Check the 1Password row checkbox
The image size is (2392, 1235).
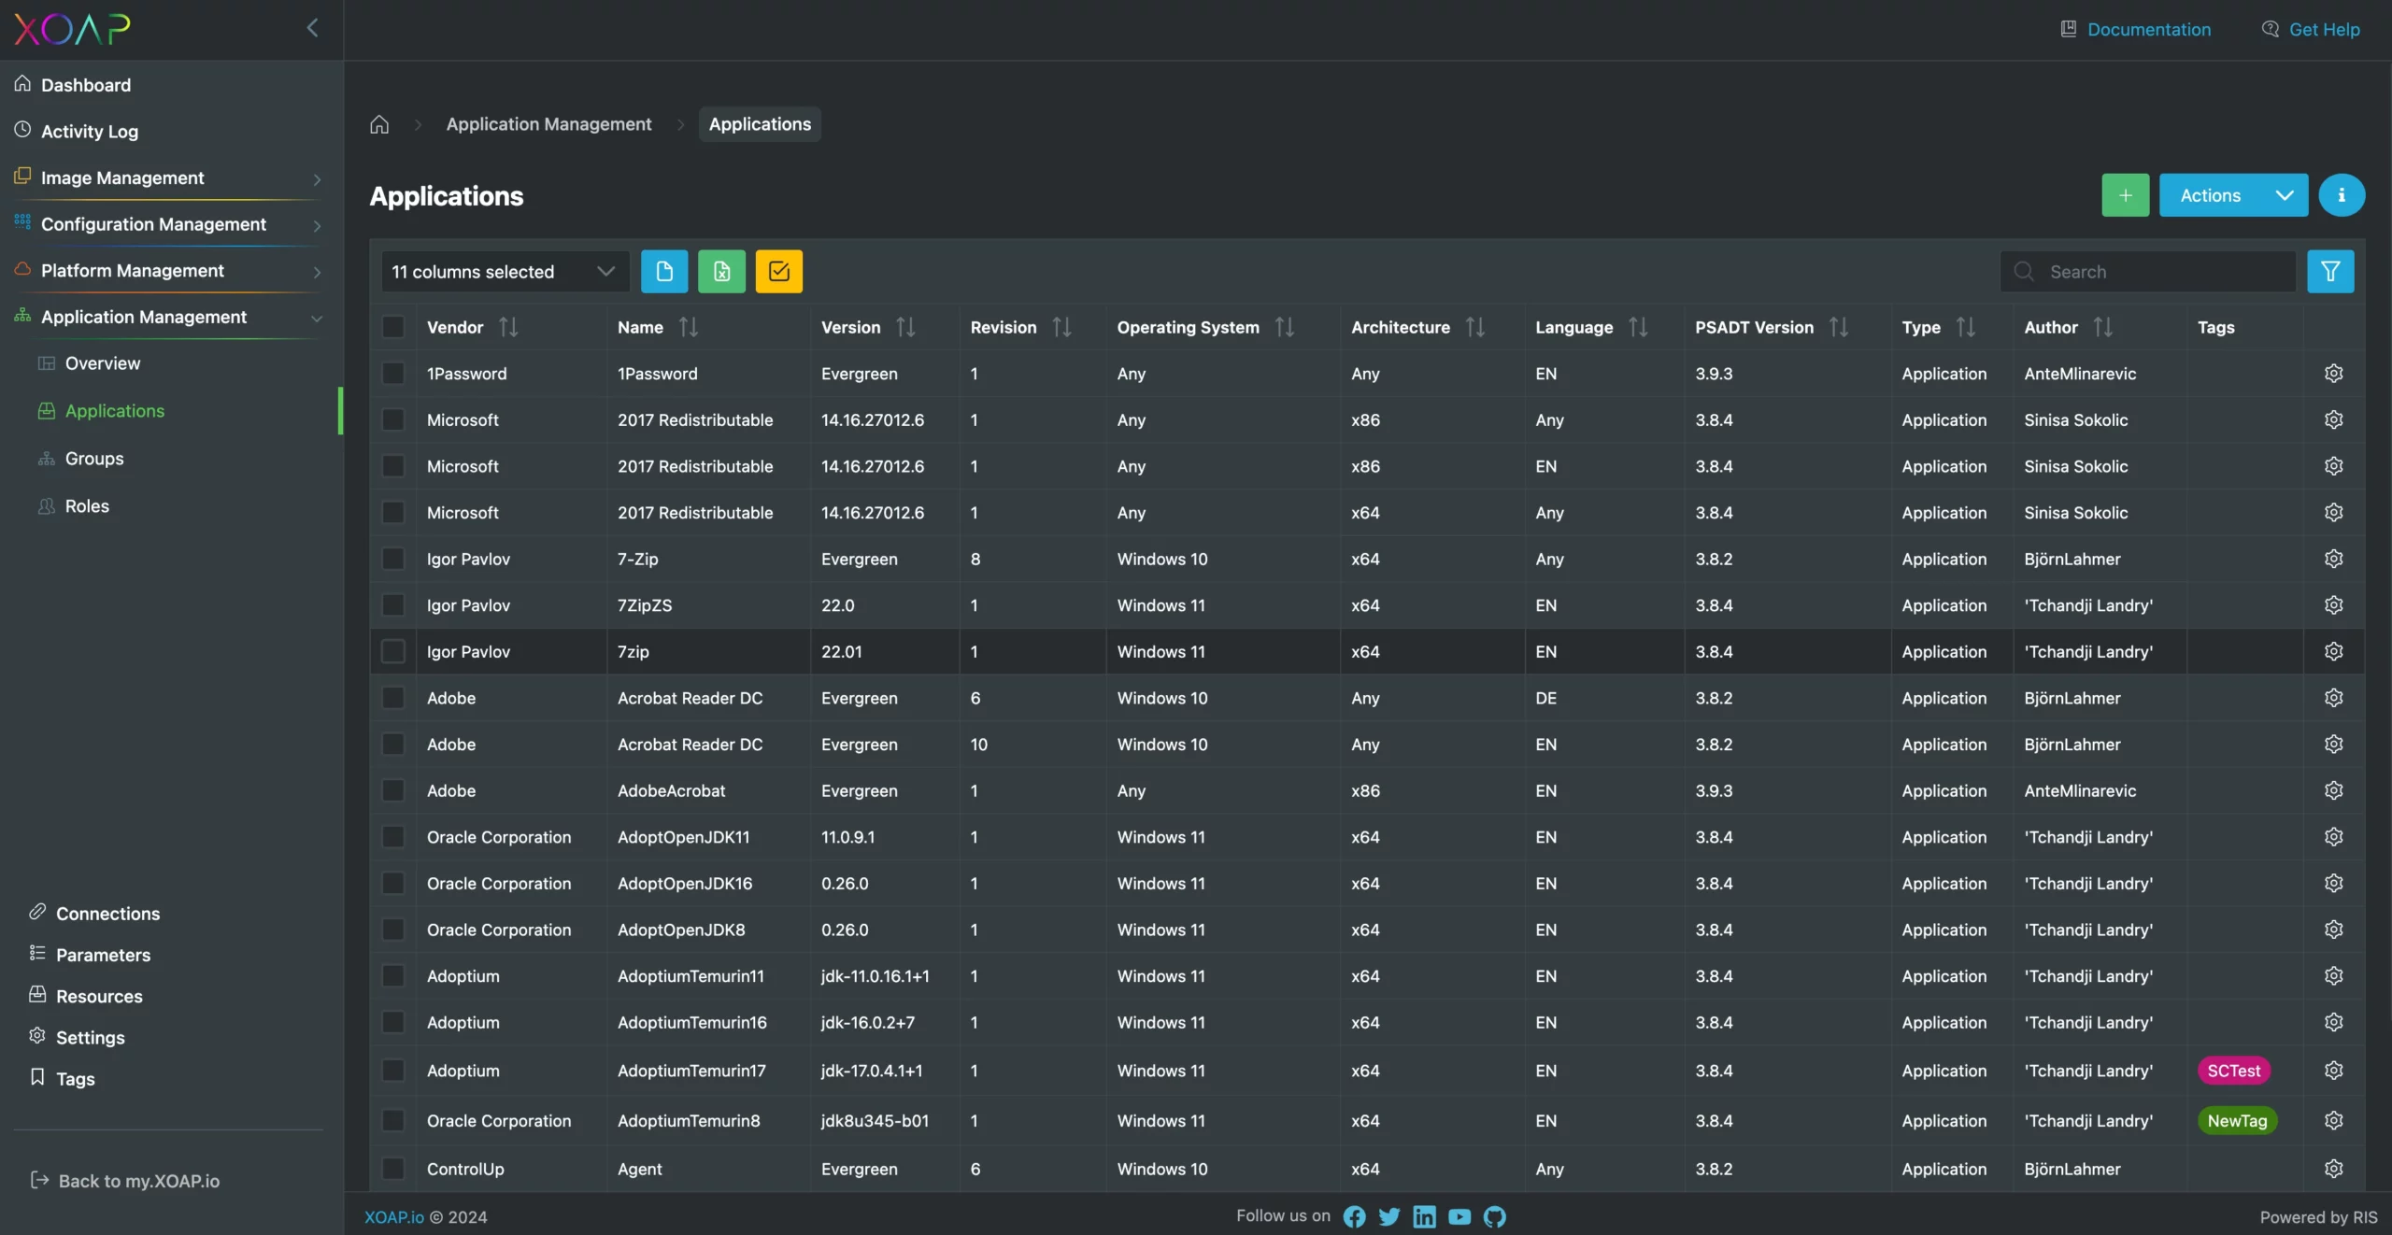tap(393, 374)
